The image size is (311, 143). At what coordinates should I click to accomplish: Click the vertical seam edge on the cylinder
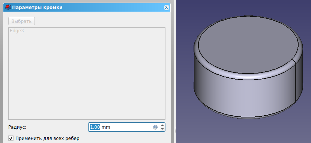[x=296, y=81]
